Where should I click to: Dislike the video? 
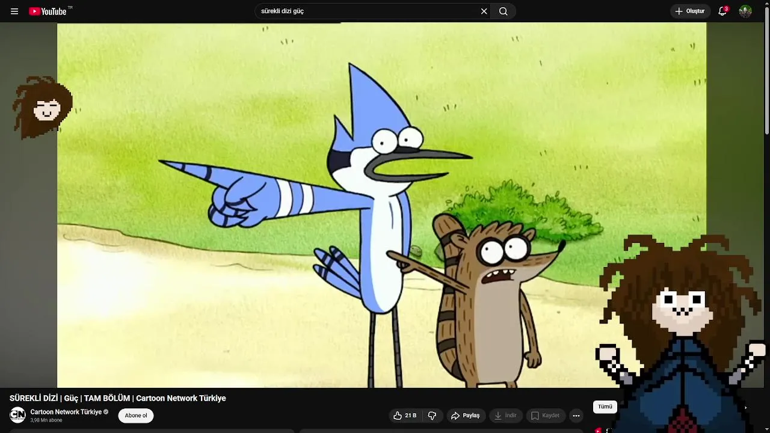(x=432, y=416)
